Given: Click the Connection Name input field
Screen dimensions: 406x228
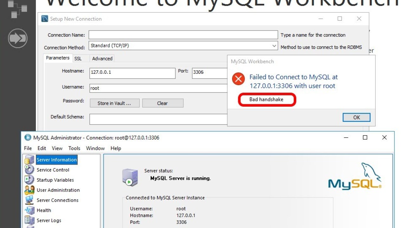Looking at the screenshot, I should pyautogui.click(x=183, y=35).
